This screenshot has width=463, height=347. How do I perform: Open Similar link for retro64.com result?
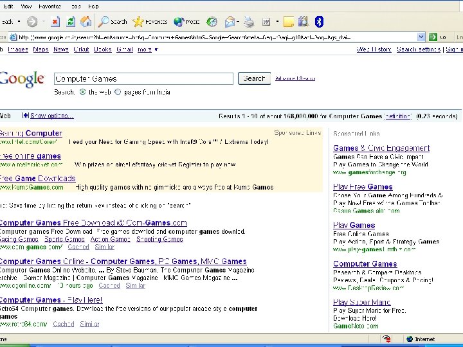89,324
